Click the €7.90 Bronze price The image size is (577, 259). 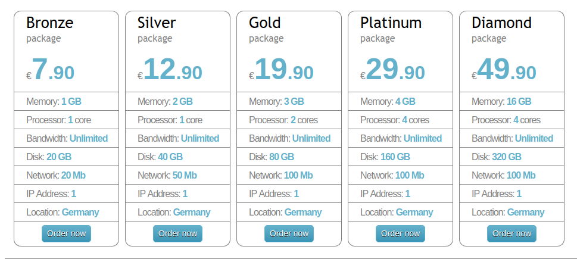click(x=51, y=70)
